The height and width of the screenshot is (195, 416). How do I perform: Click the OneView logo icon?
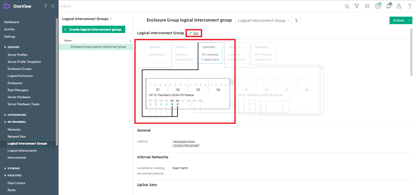tap(7, 6)
